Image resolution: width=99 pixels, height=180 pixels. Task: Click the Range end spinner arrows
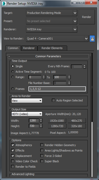(x=69, y=77)
